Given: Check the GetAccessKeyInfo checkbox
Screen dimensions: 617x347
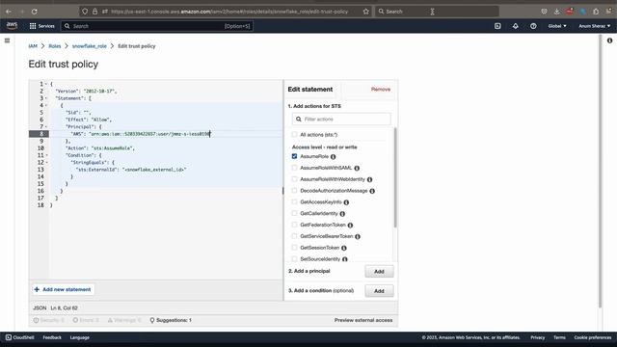Looking at the screenshot, I should [x=294, y=201].
